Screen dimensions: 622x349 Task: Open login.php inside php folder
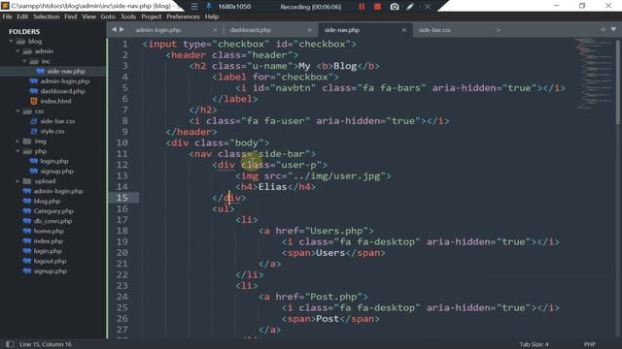[x=54, y=161]
